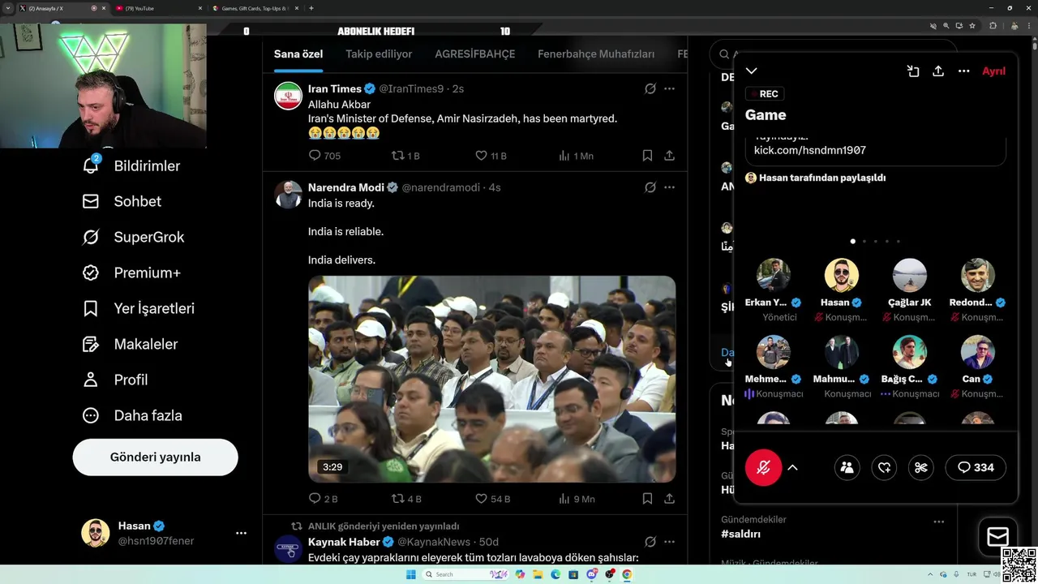Image resolution: width=1038 pixels, height=584 pixels.
Task: Open Space more options dots
Action: tap(963, 71)
